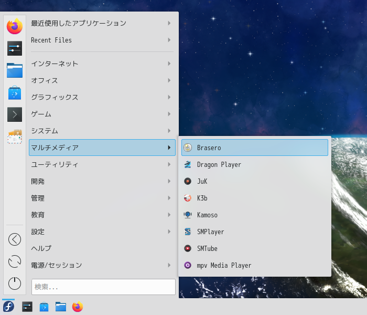Expand the オフィス submenu arrow
This screenshot has height=315, width=367.
pos(169,80)
